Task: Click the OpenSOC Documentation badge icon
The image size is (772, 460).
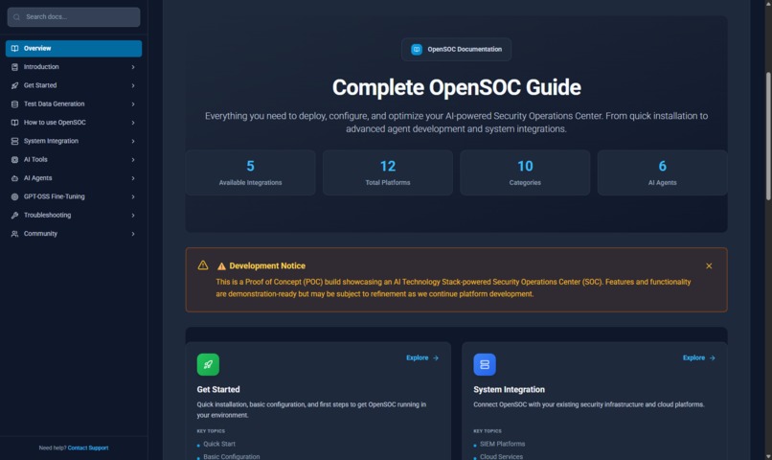Action: point(417,49)
